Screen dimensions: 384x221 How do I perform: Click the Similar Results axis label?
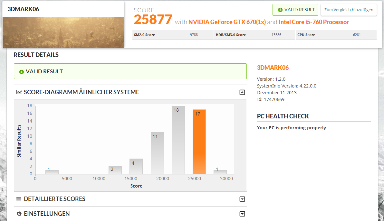click(19, 141)
